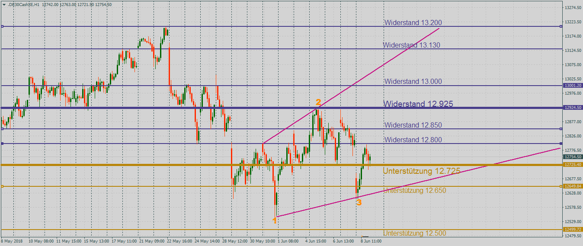The width and height of the screenshot is (583, 246).
Task: Click the 8 Jun 11:00 time label
Action: pos(371,241)
